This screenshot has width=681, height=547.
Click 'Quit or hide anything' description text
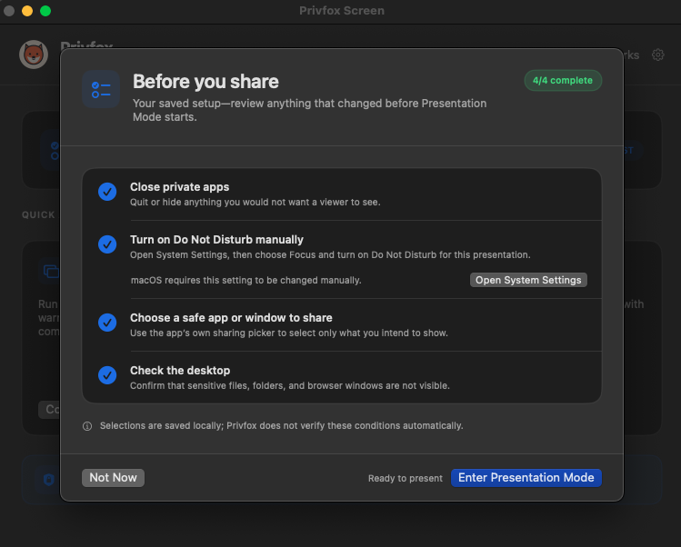[255, 203]
